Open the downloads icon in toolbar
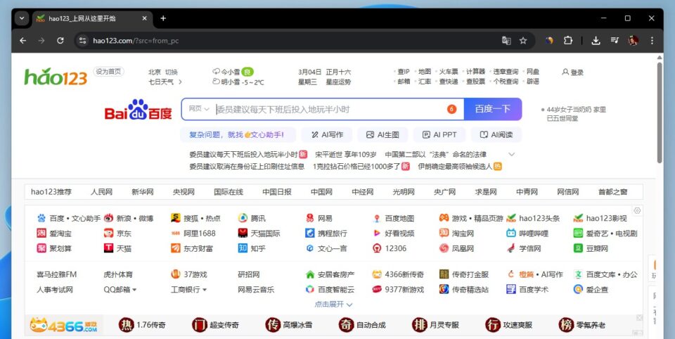Viewport: 675px width, 339px height. pyautogui.click(x=596, y=41)
